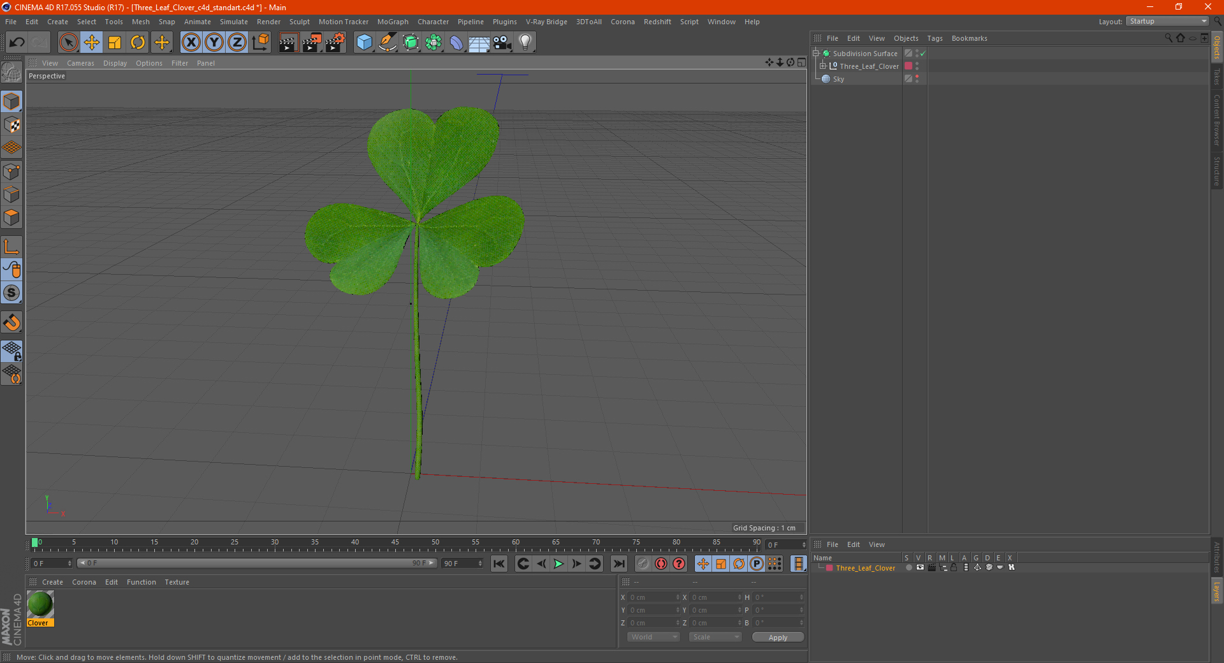Open Material Manager Create menu

52,582
